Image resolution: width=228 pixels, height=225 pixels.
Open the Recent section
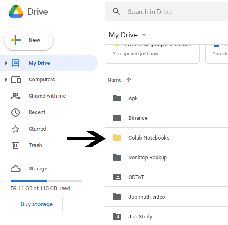click(37, 112)
